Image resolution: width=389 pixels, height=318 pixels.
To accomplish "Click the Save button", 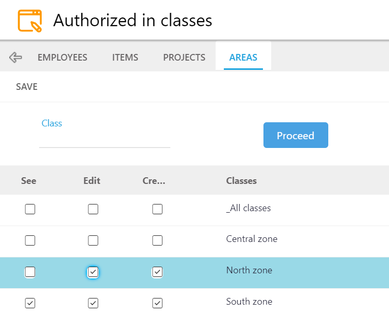I will 27,87.
